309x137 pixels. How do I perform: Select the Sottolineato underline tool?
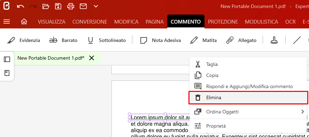click(107, 41)
